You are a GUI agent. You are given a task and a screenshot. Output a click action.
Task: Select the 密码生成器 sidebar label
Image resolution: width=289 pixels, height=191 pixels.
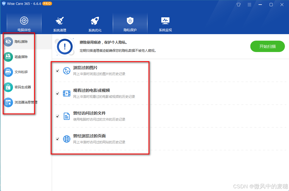(x=23, y=87)
